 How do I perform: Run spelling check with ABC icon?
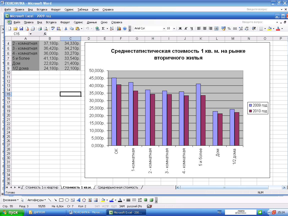(53, 28)
